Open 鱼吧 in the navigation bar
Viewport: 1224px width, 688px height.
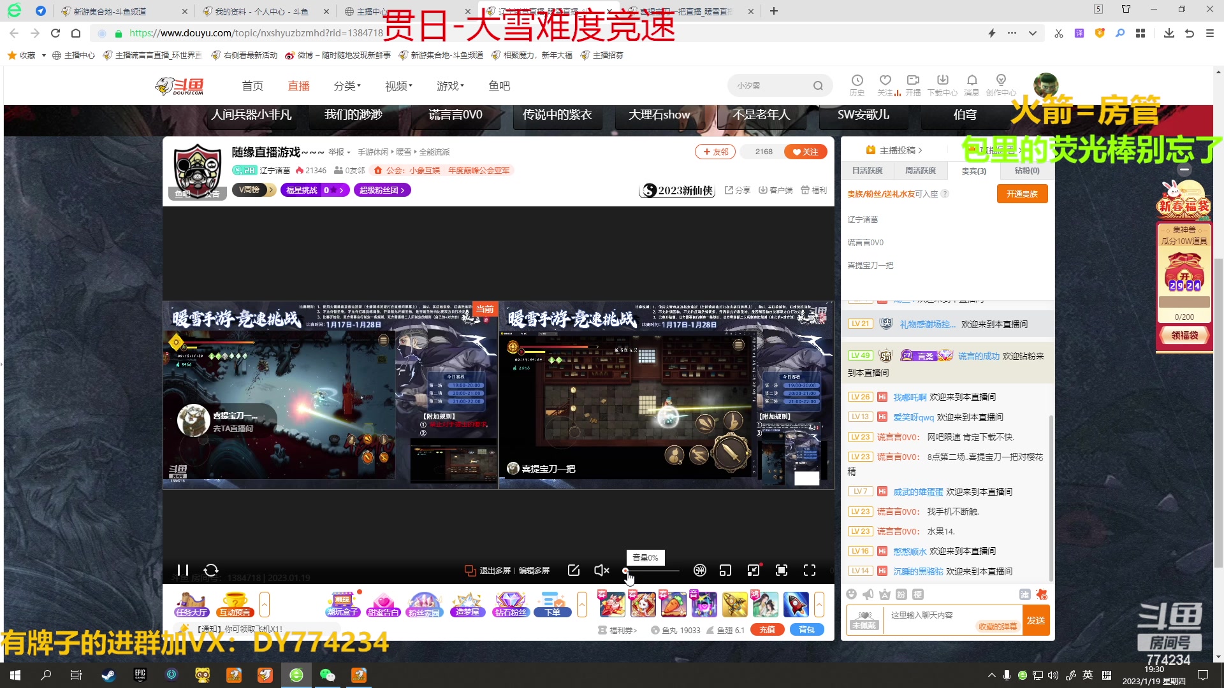click(499, 86)
